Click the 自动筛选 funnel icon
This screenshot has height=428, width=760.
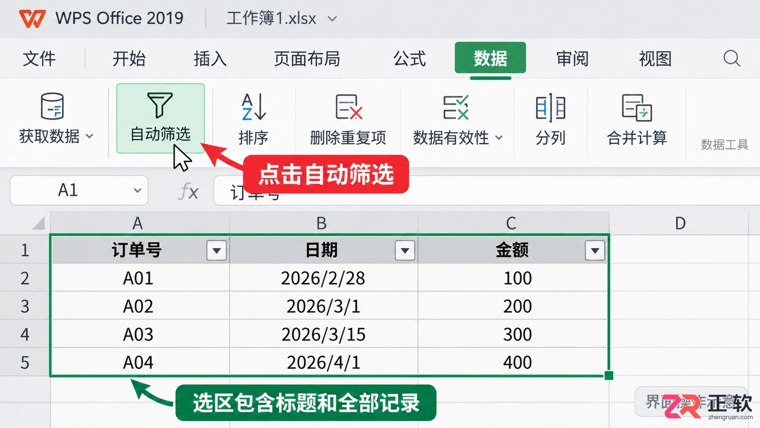(160, 105)
